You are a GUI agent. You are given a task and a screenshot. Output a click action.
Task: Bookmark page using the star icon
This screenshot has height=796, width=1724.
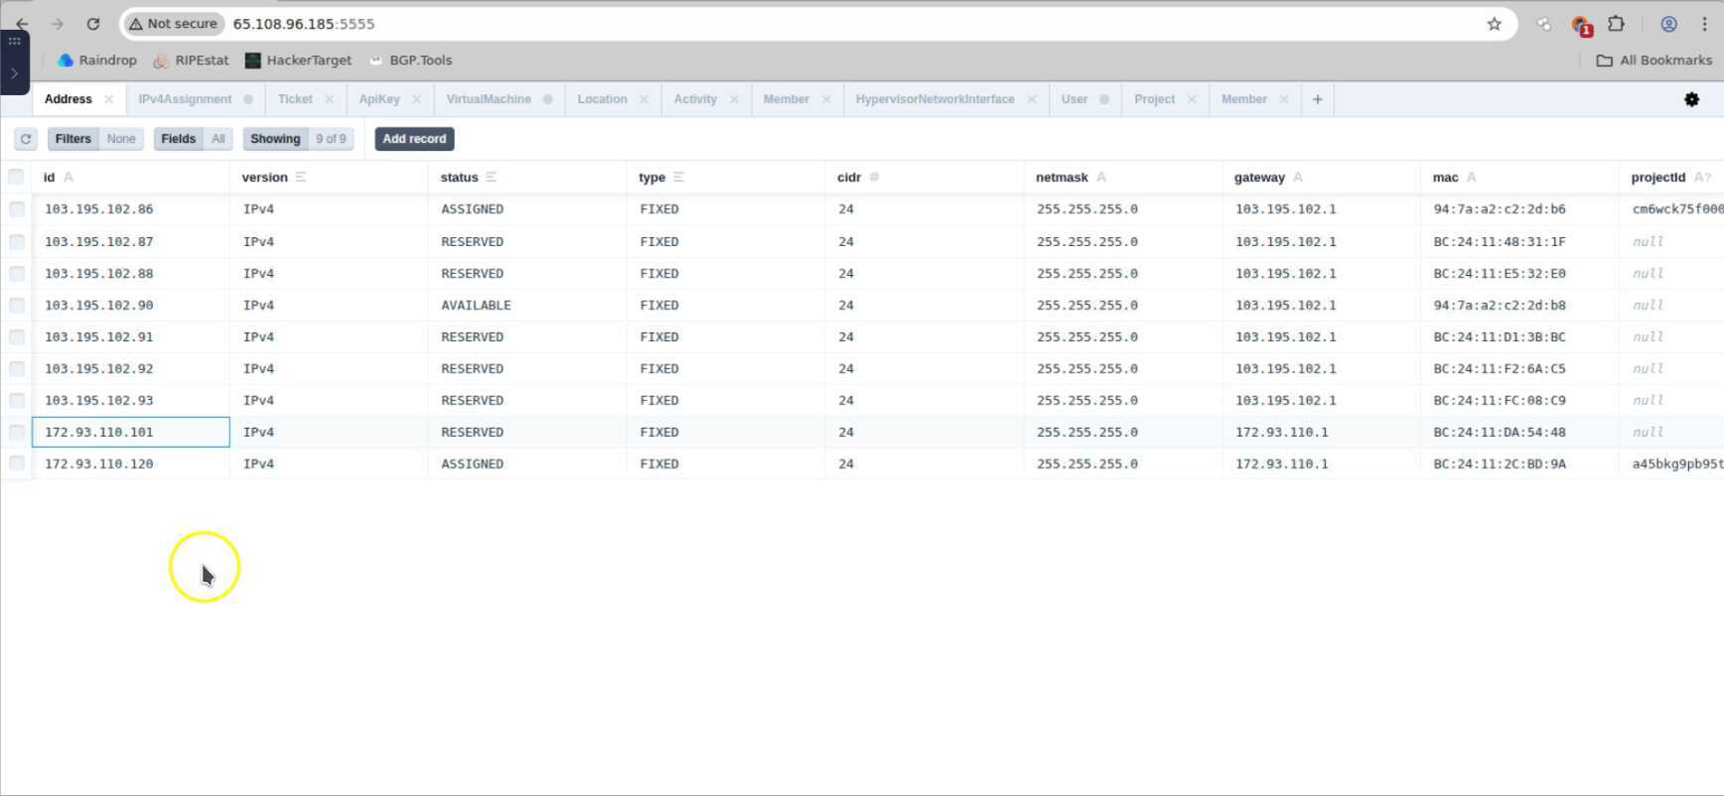[x=1494, y=24]
